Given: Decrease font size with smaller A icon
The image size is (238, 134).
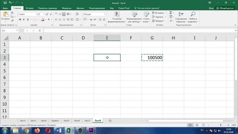Looking at the screenshot, I should pos(51,14).
